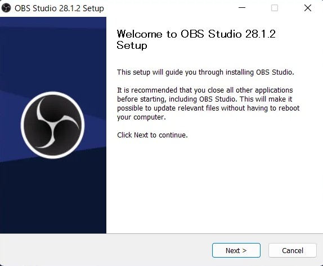The height and width of the screenshot is (266, 323).
Task: Click the empty gray footer left of Next
Action: (105, 250)
